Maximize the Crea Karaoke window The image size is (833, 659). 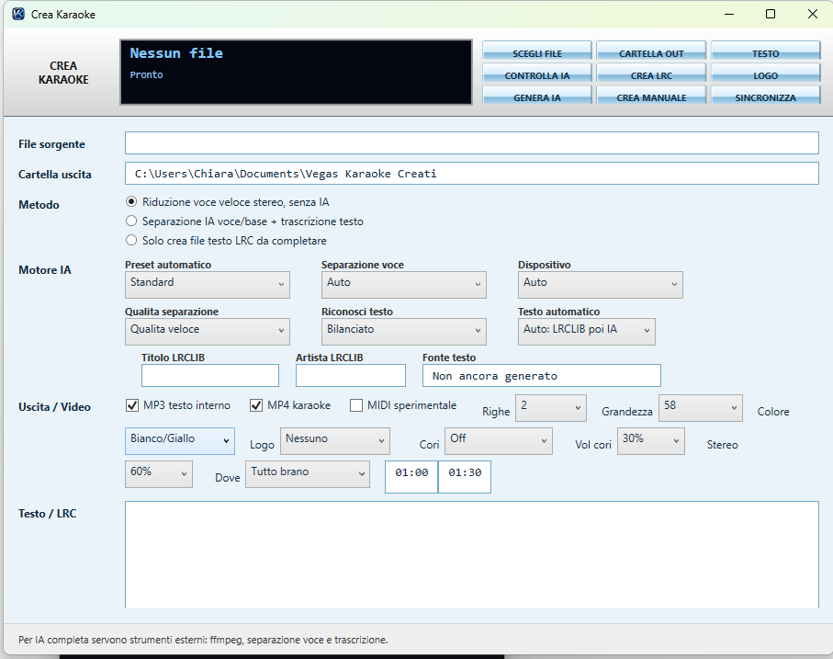[771, 15]
